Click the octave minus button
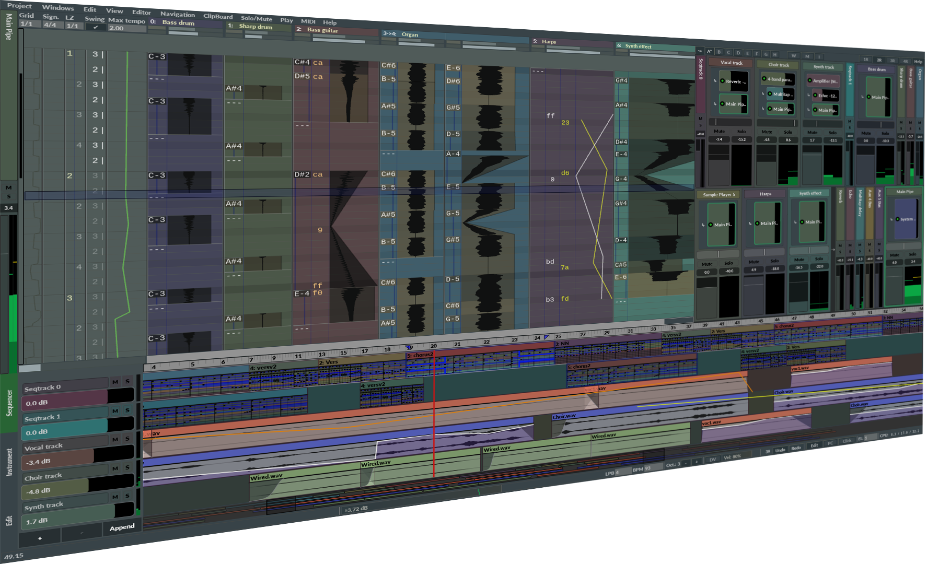This screenshot has height=564, width=927. click(687, 463)
